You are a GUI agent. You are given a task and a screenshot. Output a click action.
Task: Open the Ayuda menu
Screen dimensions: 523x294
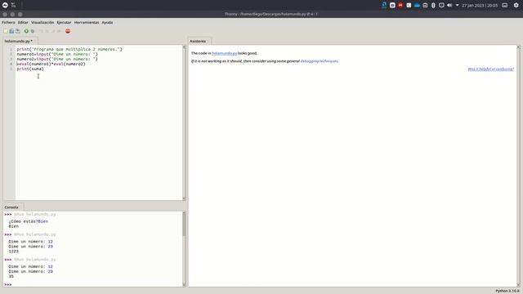107,22
